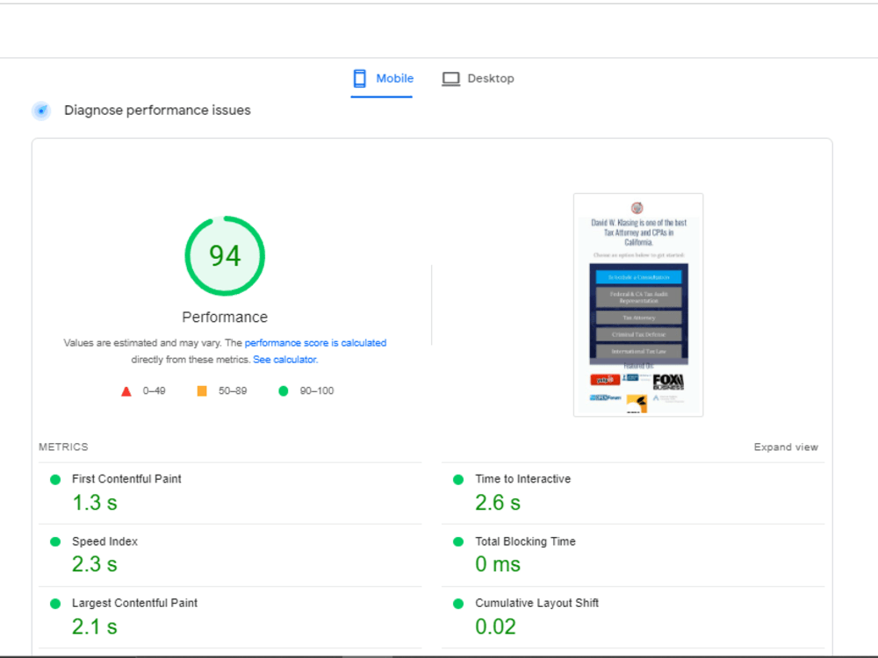878x658 pixels.
Task: Click the green dot beside First Contentful Paint
Action: [55, 480]
